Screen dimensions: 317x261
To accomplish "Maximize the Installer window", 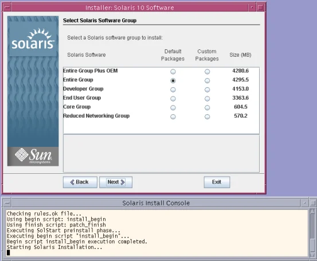I will click(x=261, y=7).
